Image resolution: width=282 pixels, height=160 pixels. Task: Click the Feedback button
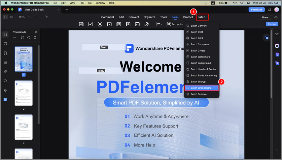click(257, 10)
